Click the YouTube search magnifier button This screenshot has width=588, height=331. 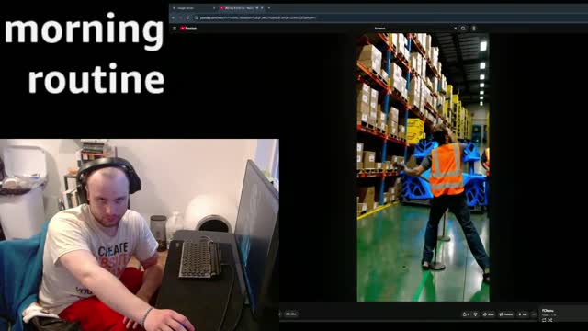click(463, 29)
